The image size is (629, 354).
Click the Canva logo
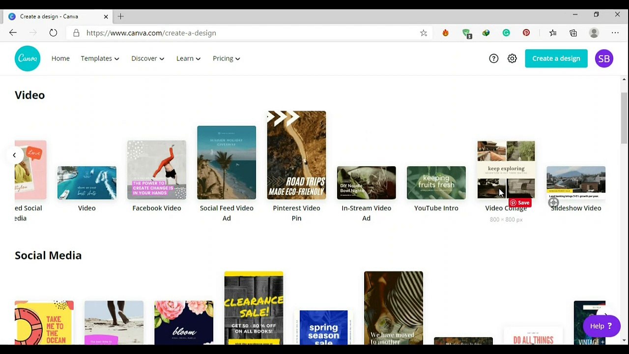click(28, 59)
